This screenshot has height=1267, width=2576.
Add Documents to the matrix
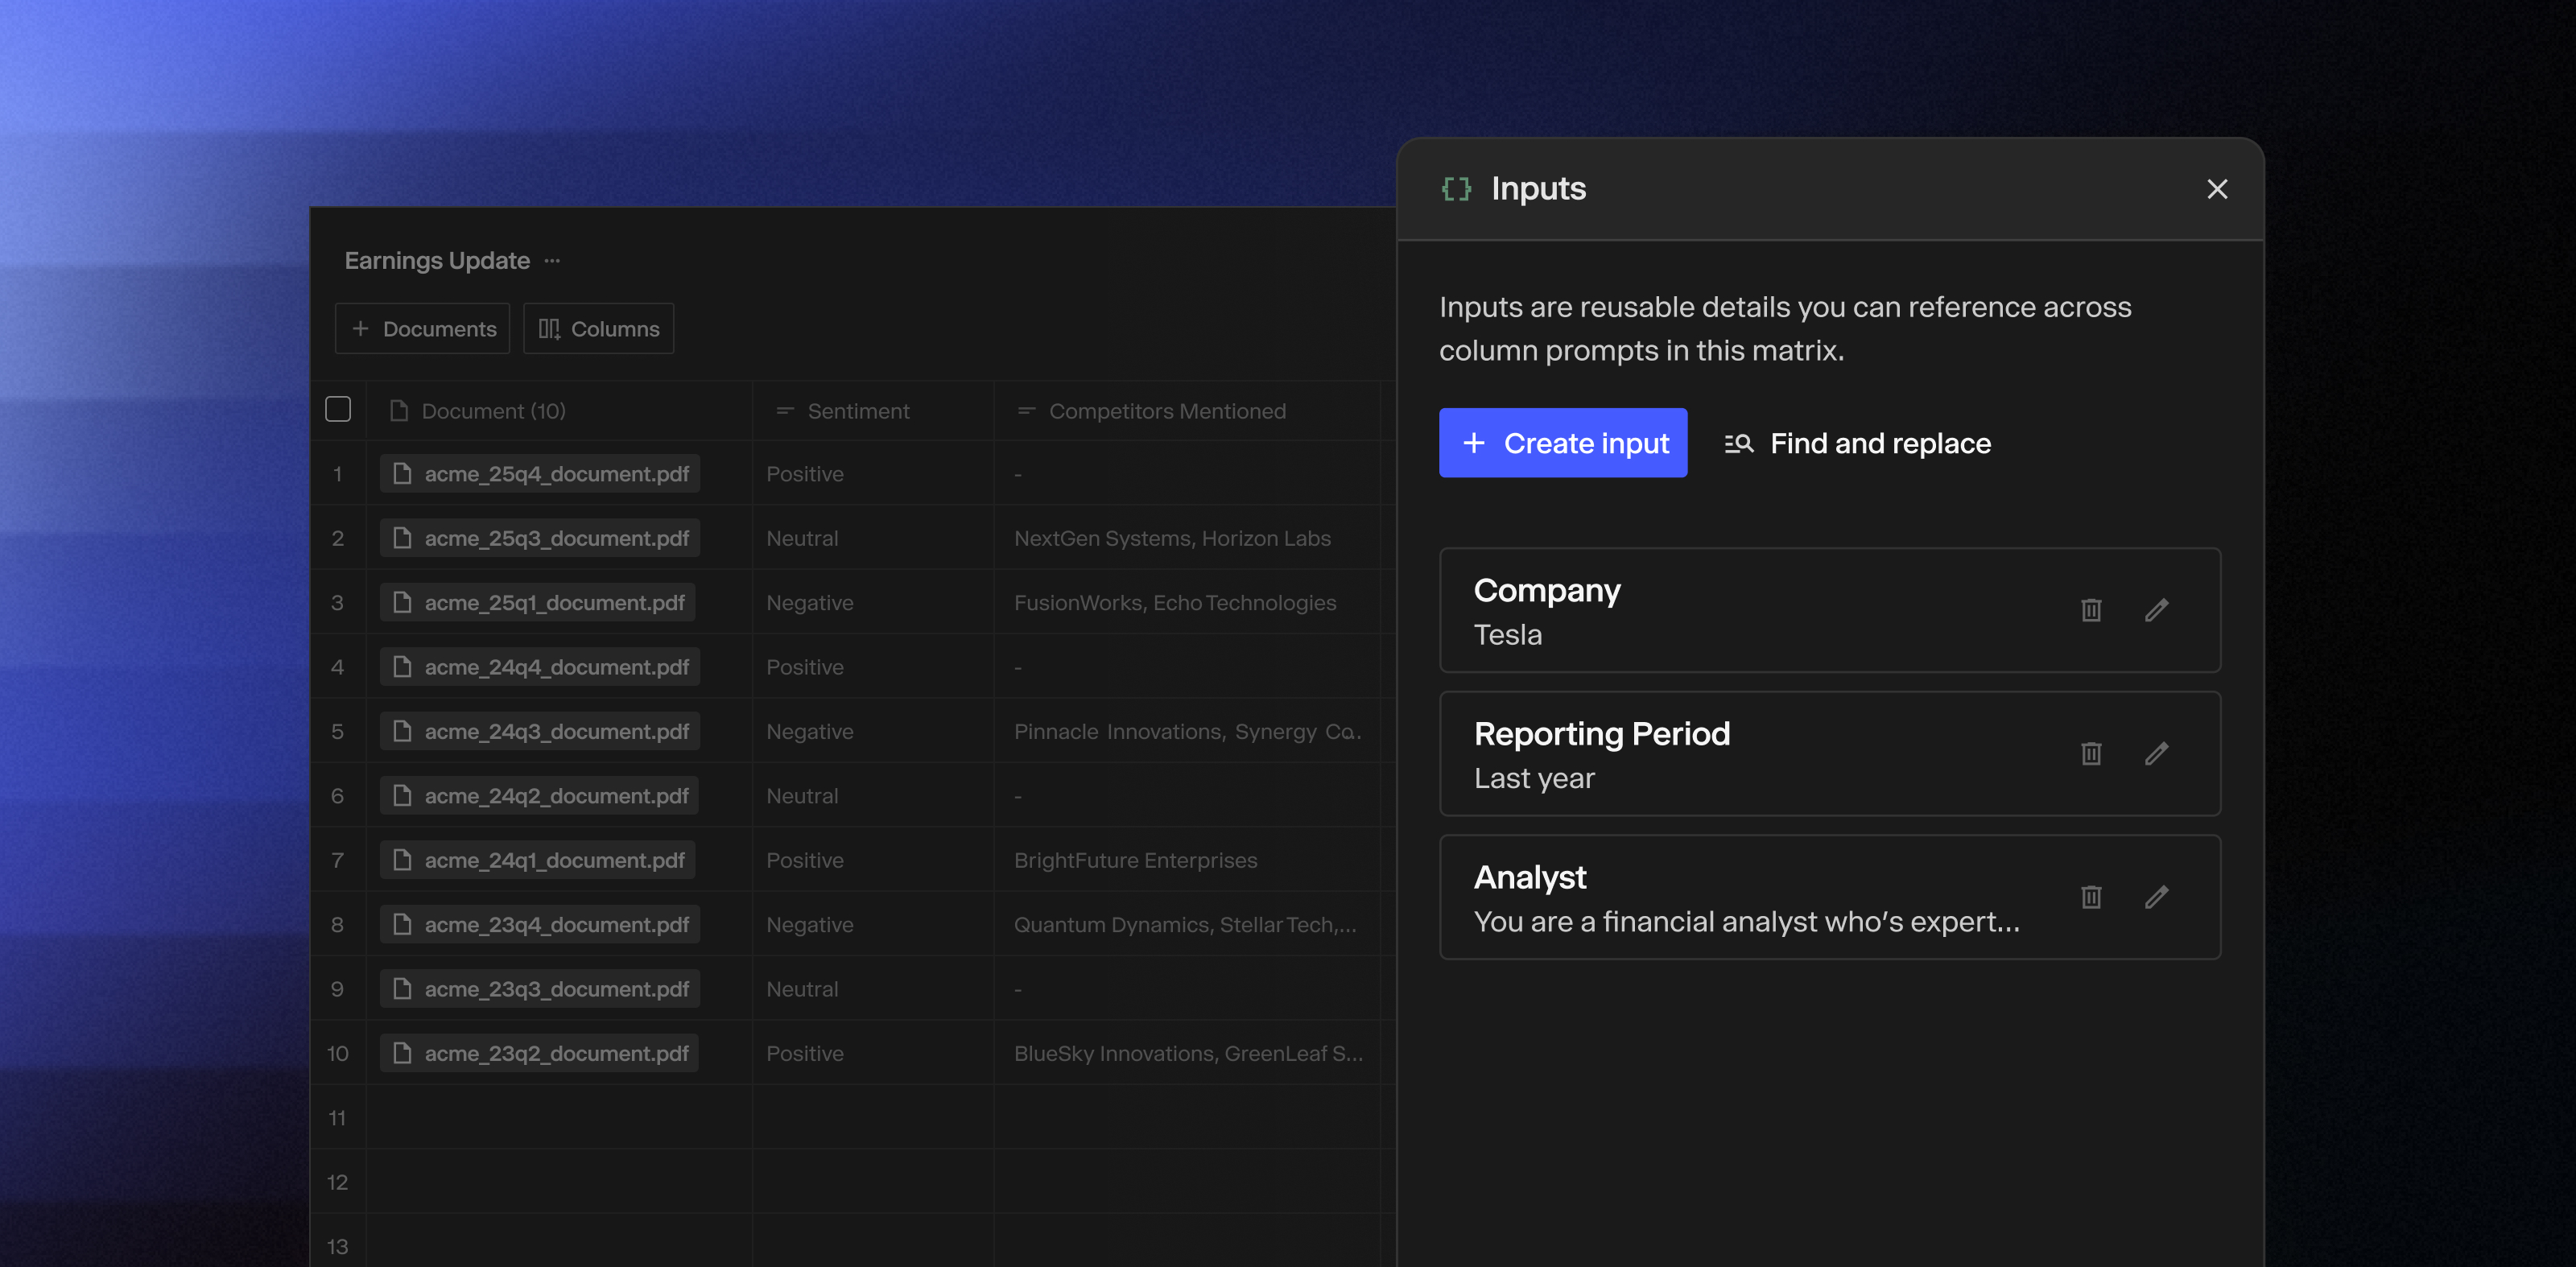tap(423, 329)
